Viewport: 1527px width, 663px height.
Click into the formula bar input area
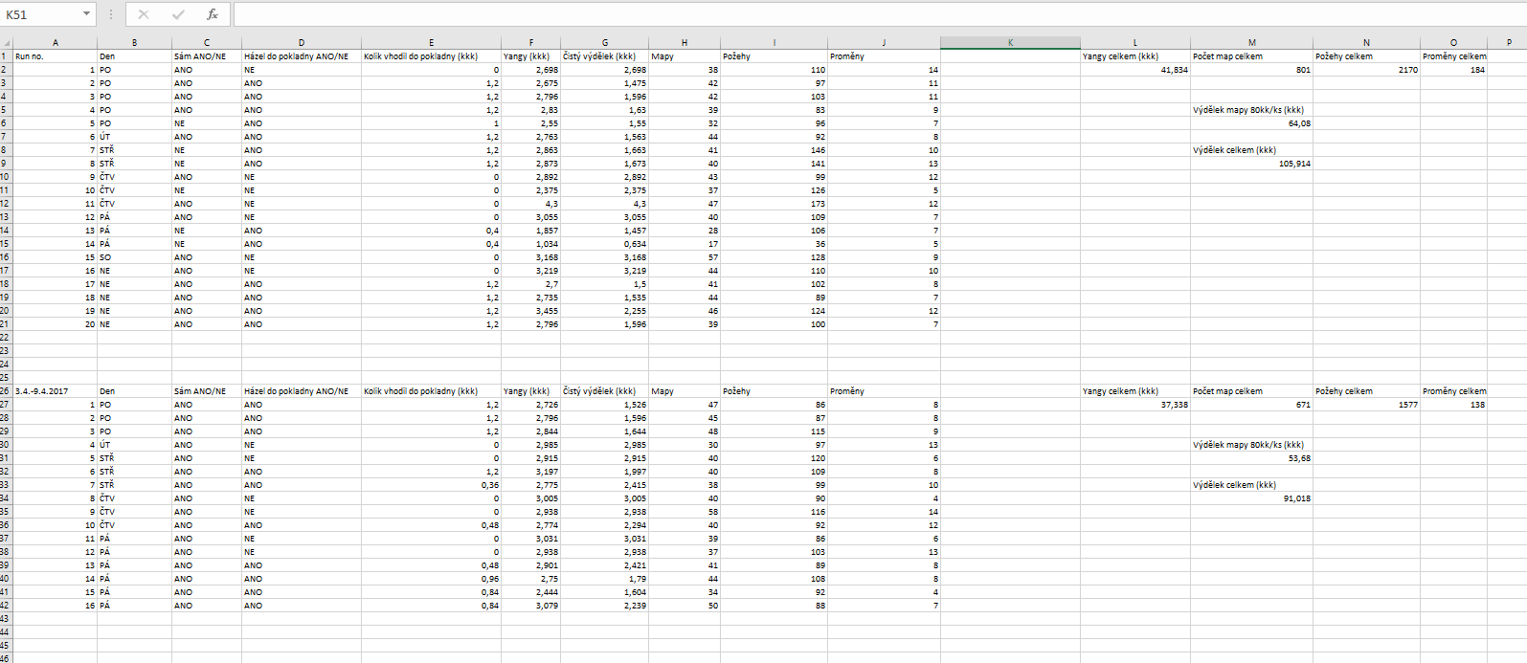(x=862, y=14)
